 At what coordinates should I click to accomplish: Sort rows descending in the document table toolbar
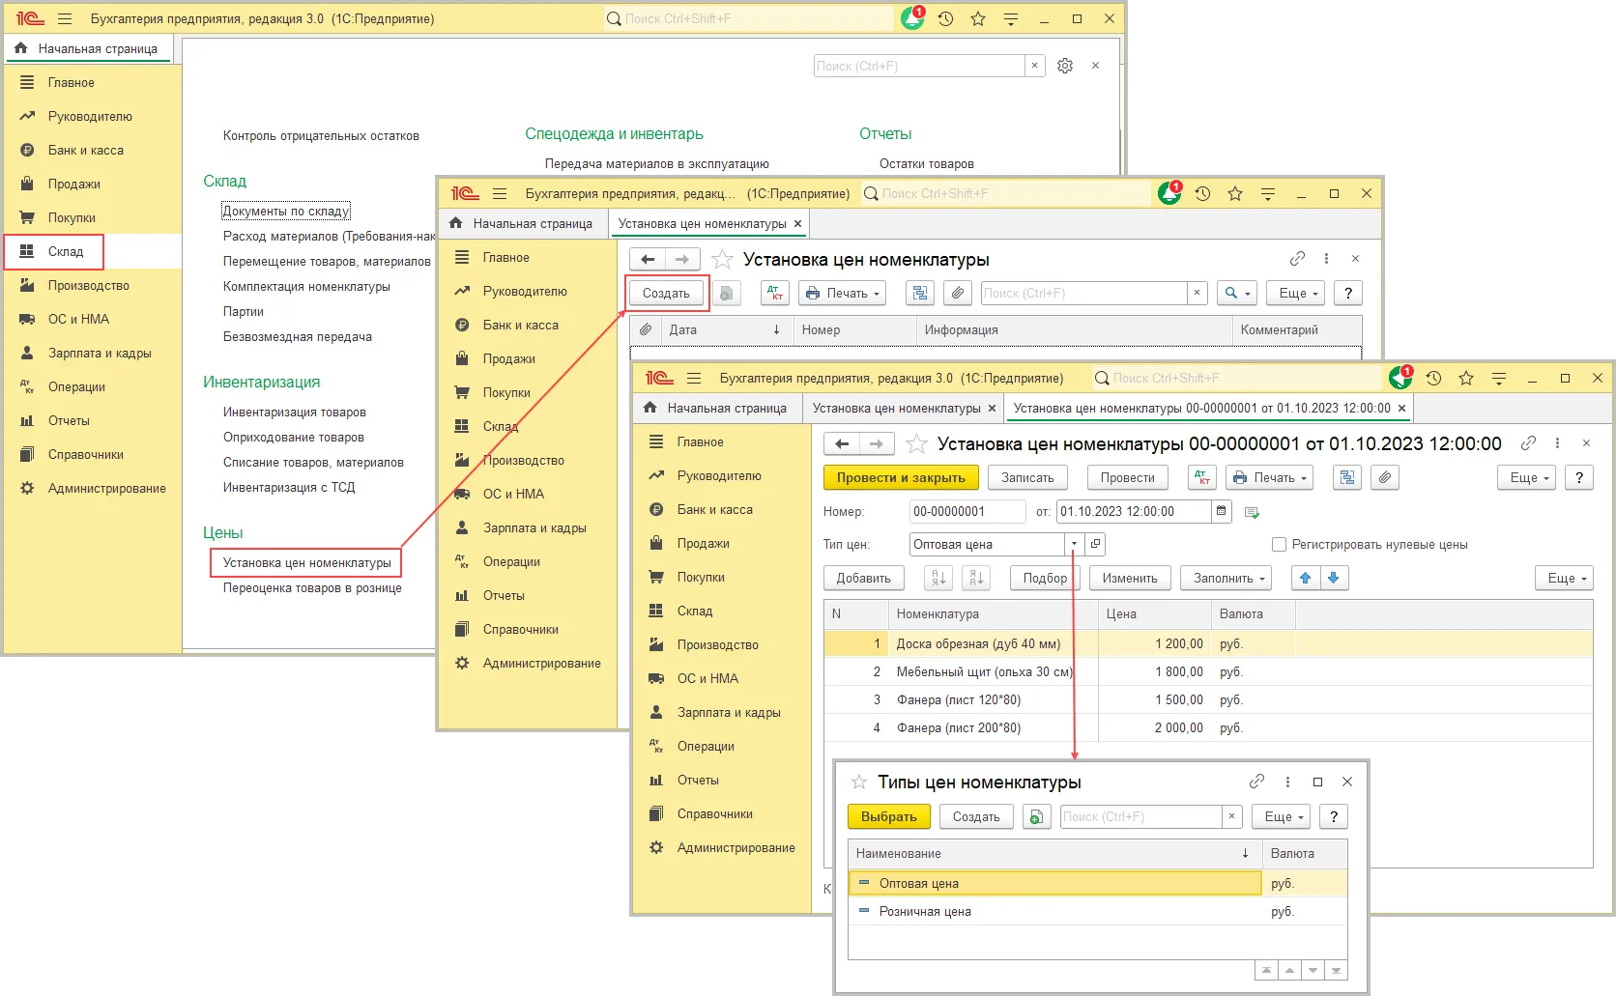[x=976, y=578]
